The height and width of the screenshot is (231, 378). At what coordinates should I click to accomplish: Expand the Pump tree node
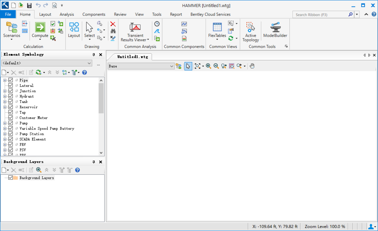click(x=5, y=123)
